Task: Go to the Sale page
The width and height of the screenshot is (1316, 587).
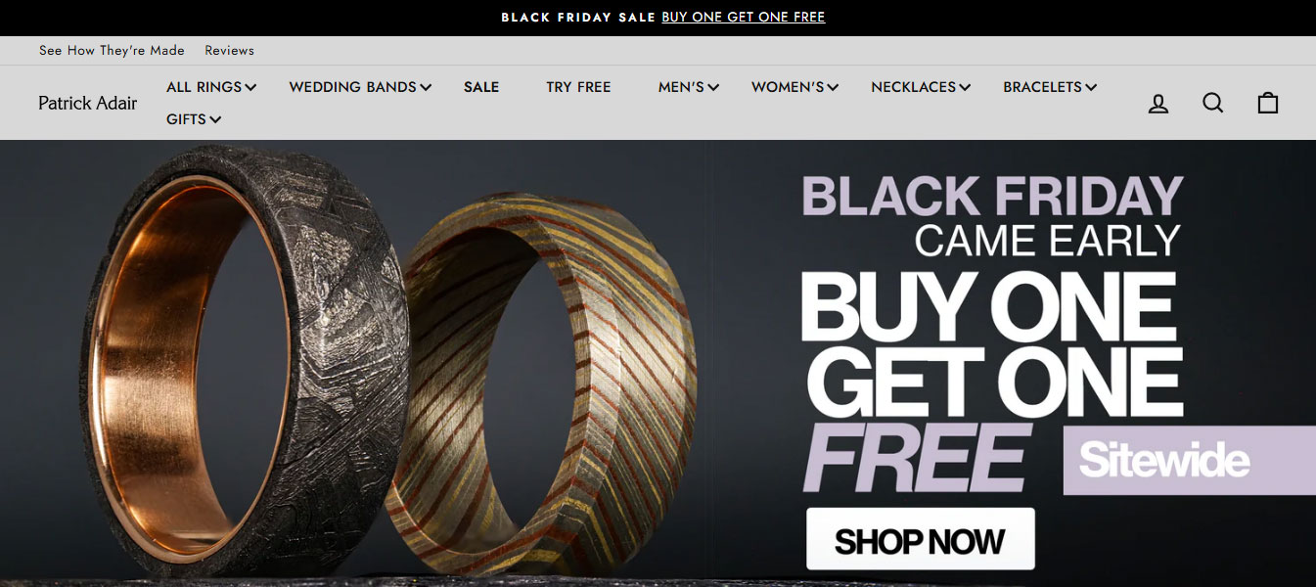Action: coord(481,87)
